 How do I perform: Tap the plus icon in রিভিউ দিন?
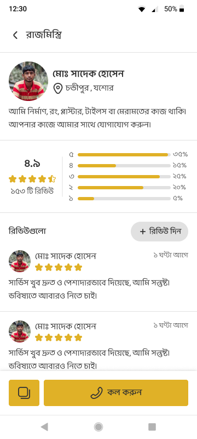(x=143, y=232)
